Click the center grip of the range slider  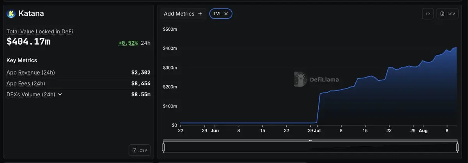click(x=310, y=140)
